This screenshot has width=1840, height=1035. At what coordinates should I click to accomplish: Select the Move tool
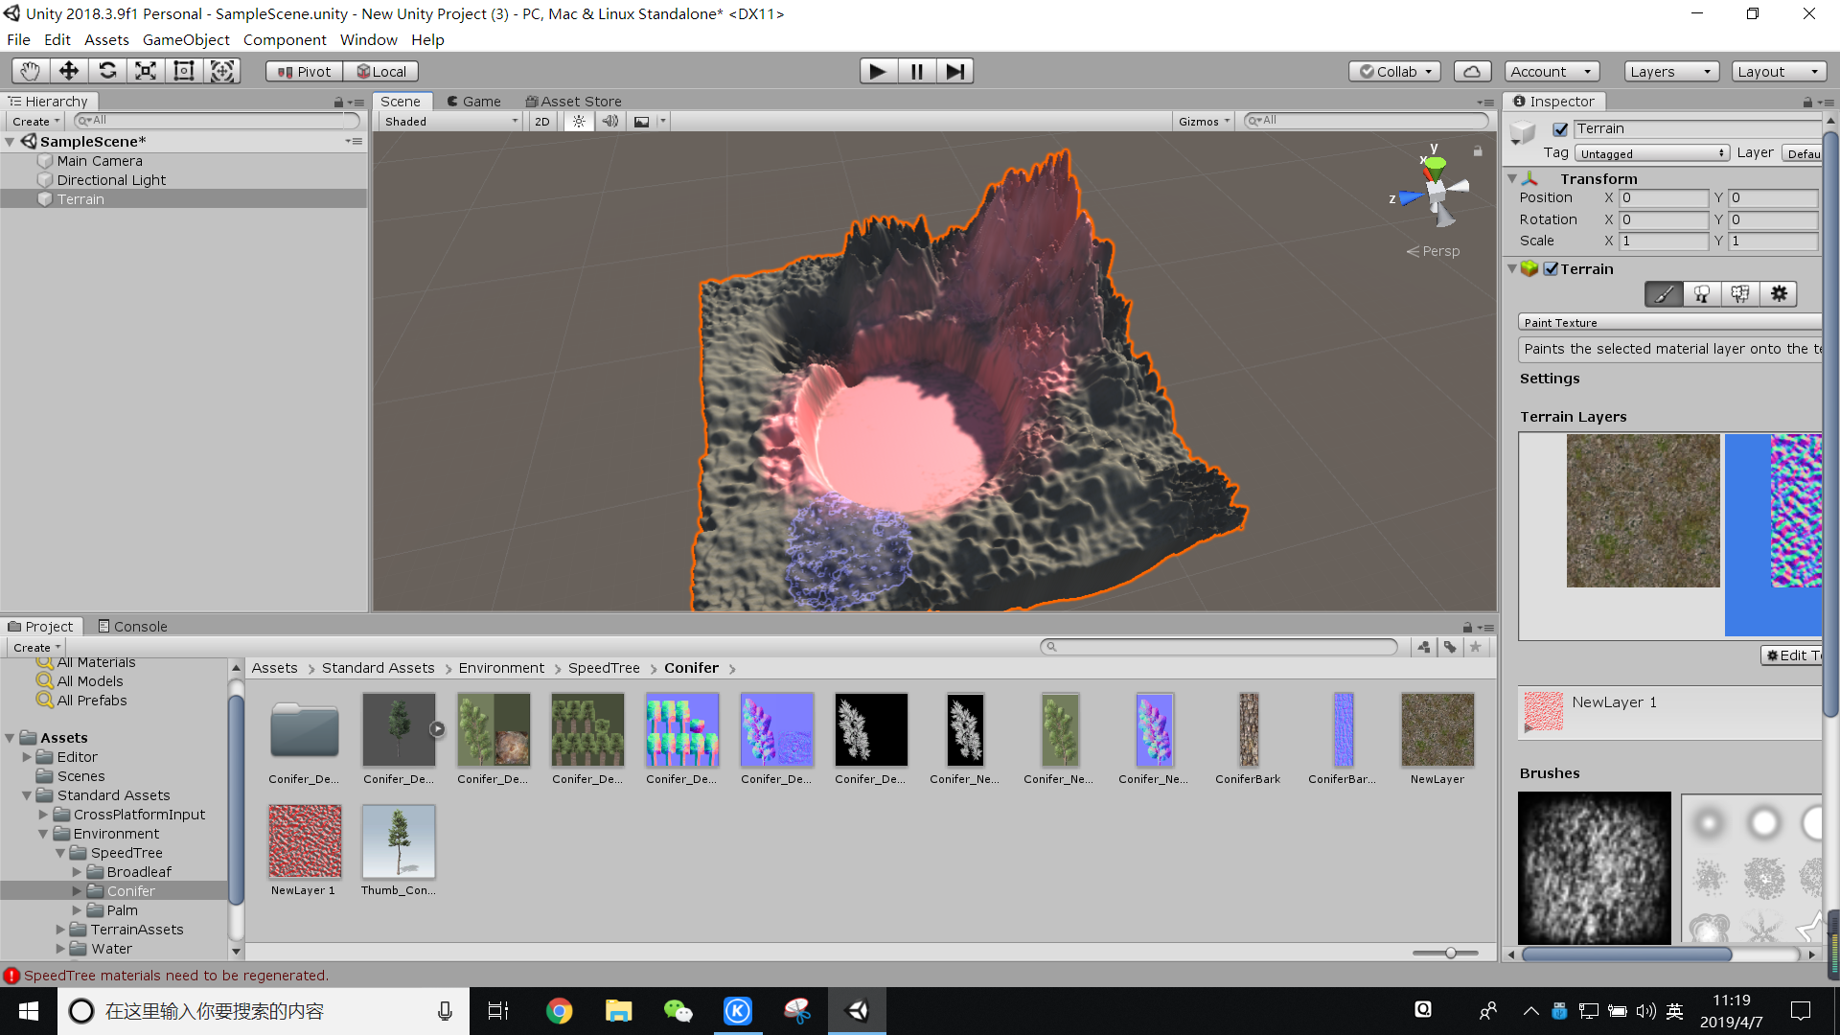69,71
